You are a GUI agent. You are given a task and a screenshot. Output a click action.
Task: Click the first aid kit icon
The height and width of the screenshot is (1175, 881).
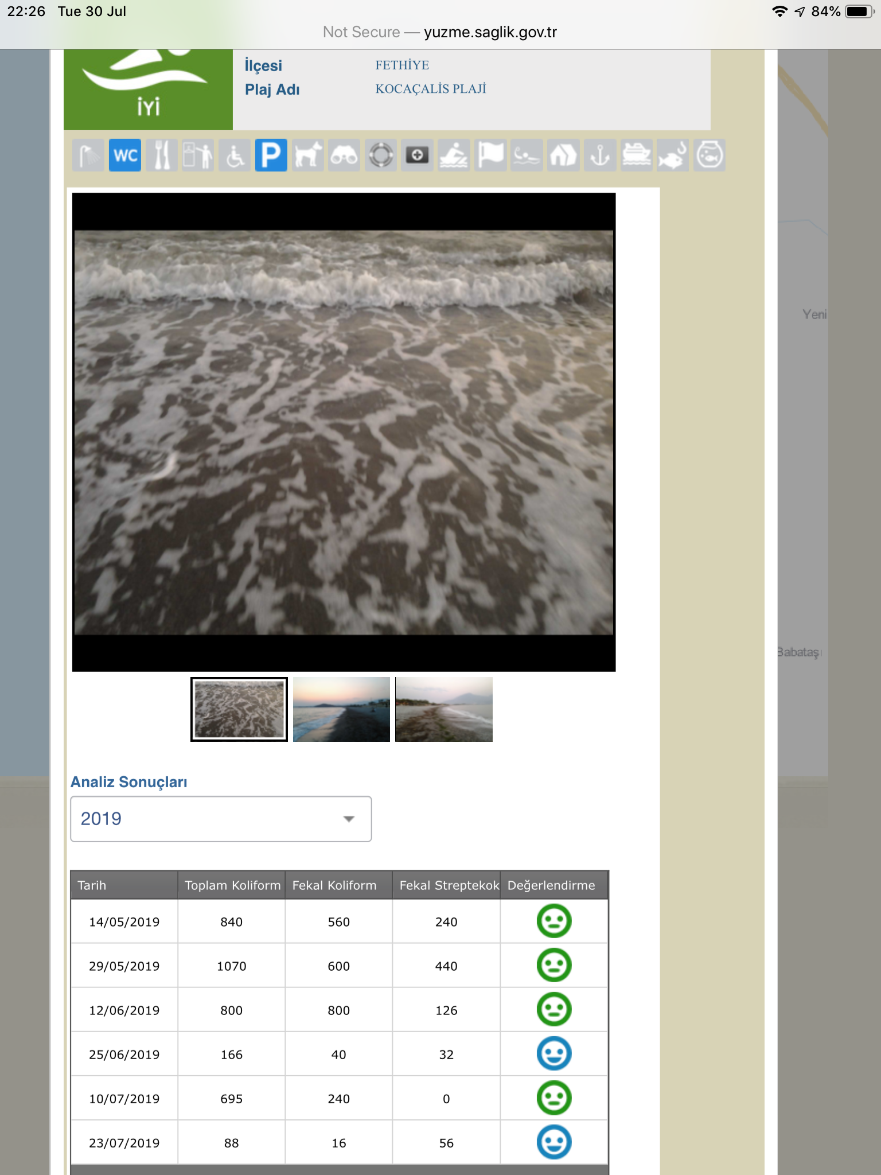tap(418, 155)
